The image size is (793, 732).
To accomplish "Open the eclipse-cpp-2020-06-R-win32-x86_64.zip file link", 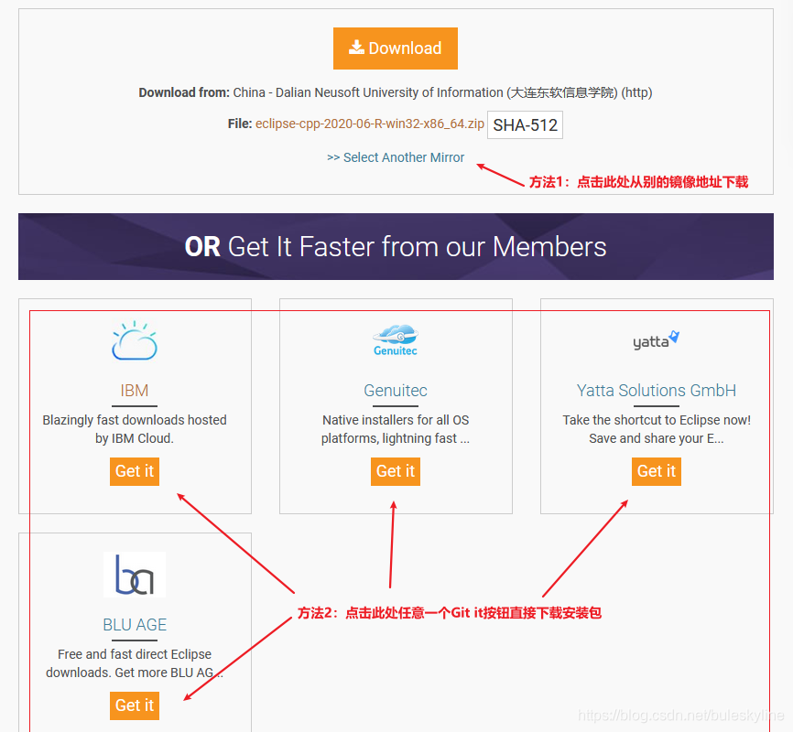I will [370, 124].
